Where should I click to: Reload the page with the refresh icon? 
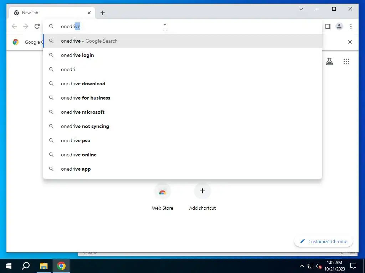(x=37, y=26)
